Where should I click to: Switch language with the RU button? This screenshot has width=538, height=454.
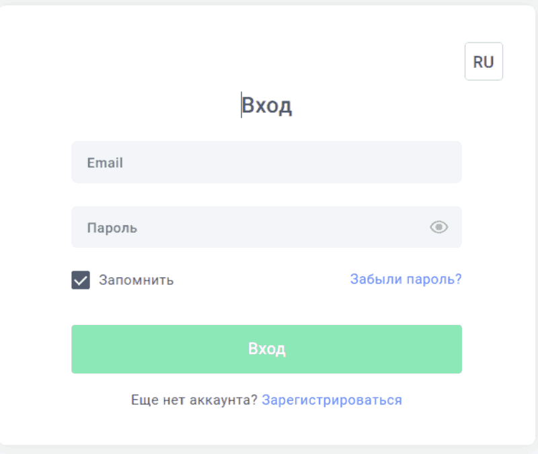484,62
